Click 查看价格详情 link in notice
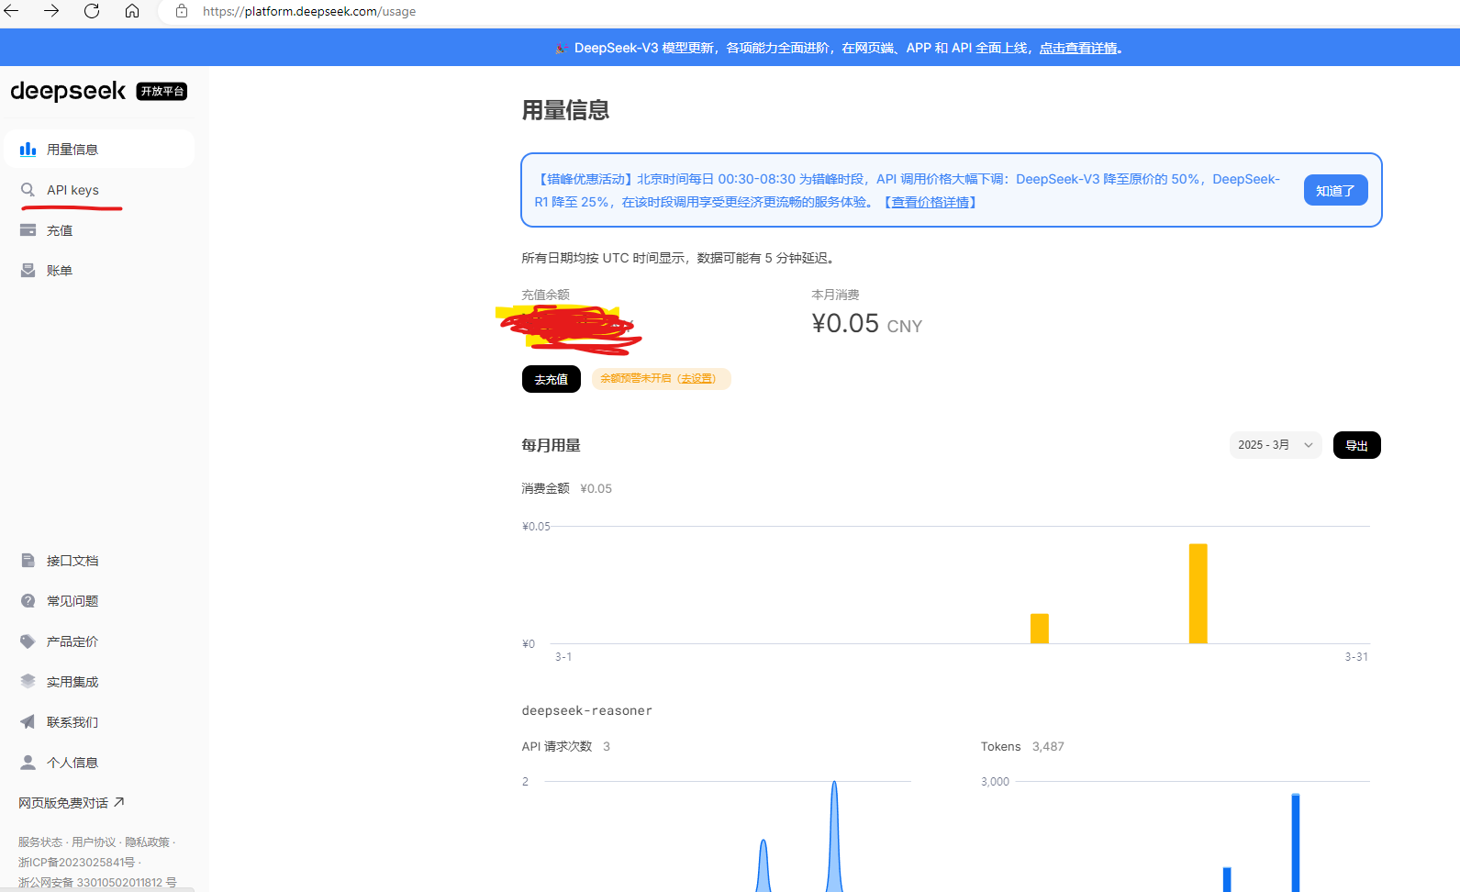This screenshot has height=892, width=1460. tap(931, 202)
